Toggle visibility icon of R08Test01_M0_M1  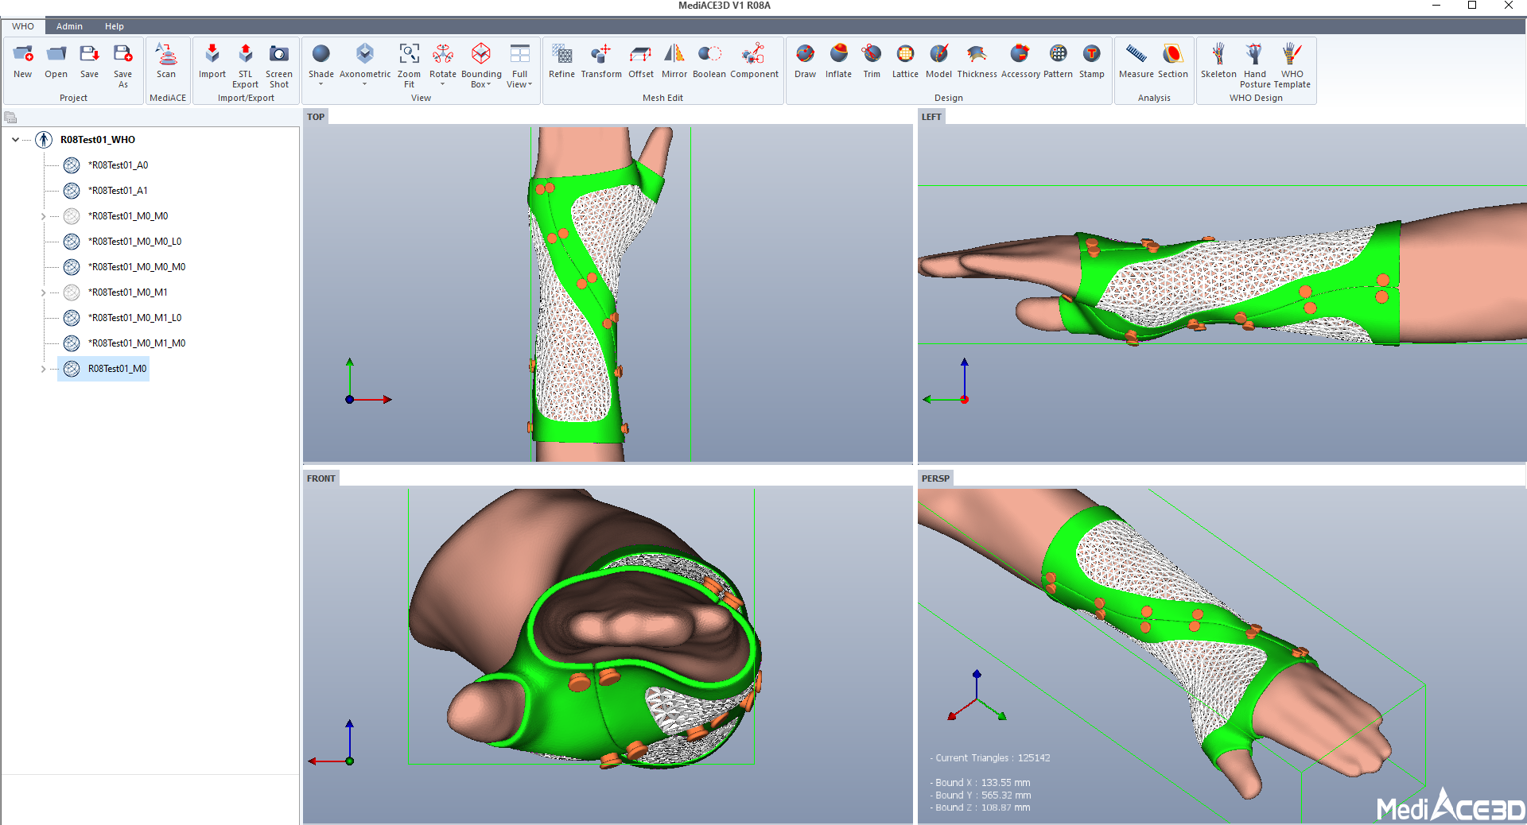tap(72, 292)
